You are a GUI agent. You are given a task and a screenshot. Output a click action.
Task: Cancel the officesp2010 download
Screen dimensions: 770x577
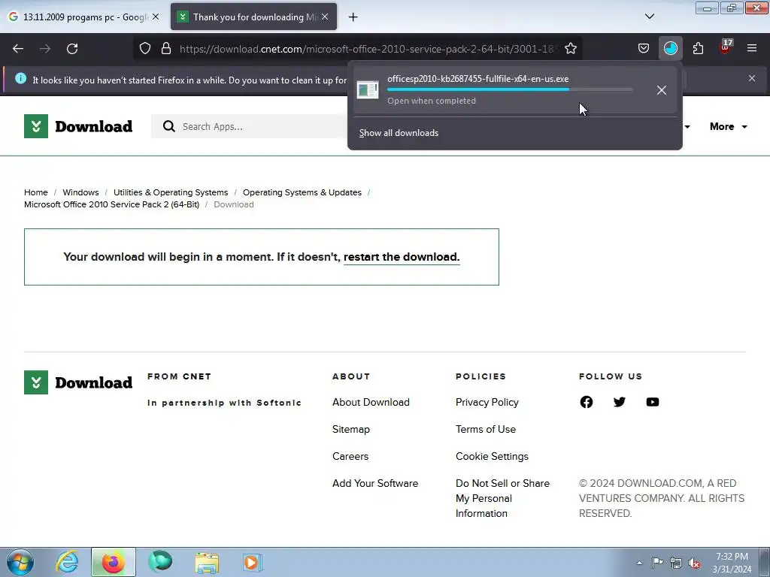[662, 90]
